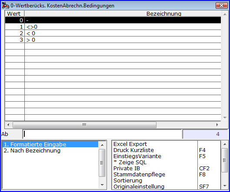Viewport: 230px width, 192px height.
Task: Close the KostenAbrechn.Bedingungen window
Action: click(221, 5)
